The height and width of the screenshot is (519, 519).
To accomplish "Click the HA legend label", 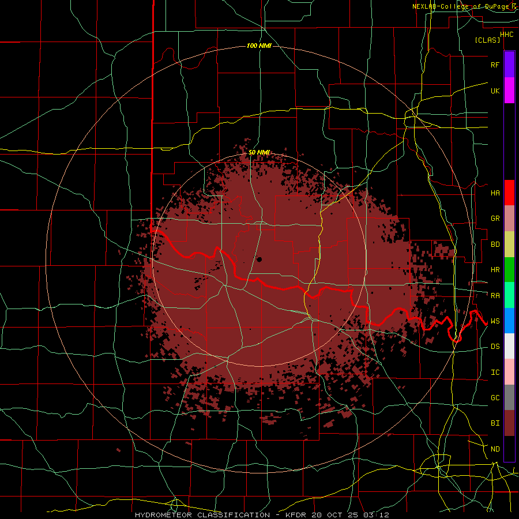I will (x=495, y=193).
